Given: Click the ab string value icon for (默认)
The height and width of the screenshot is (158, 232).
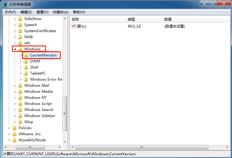Looking at the screenshot, I should tap(73, 26).
